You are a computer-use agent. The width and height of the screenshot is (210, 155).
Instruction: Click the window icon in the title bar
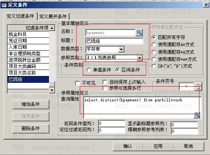[4, 5]
